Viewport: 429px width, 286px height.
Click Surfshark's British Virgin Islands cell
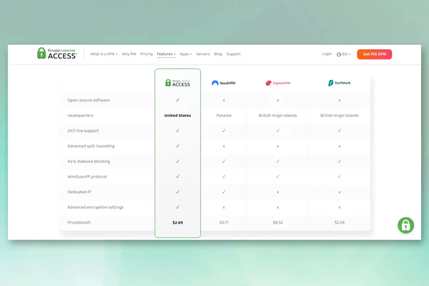[339, 116]
